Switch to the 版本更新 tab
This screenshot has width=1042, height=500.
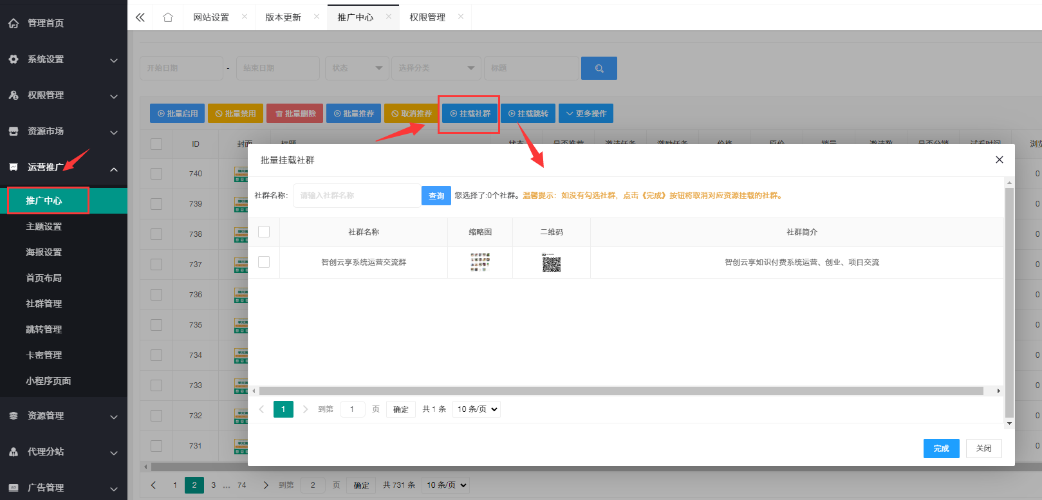[283, 17]
